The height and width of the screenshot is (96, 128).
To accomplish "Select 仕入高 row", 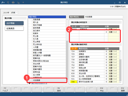I will tap(47, 39).
